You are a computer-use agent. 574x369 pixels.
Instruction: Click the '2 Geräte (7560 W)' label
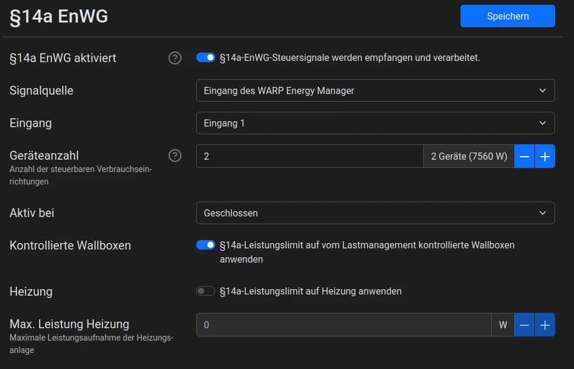[469, 156]
